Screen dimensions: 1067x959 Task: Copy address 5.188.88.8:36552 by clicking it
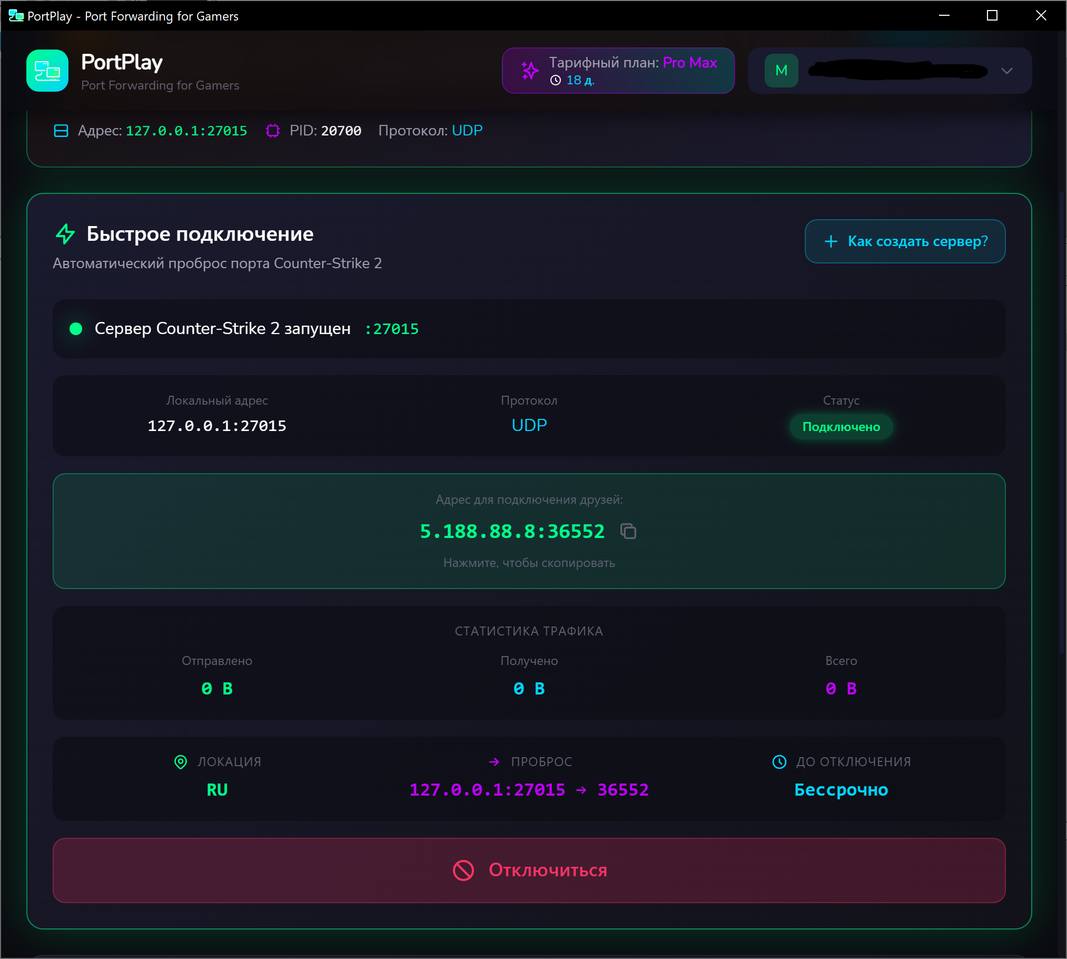(x=512, y=531)
